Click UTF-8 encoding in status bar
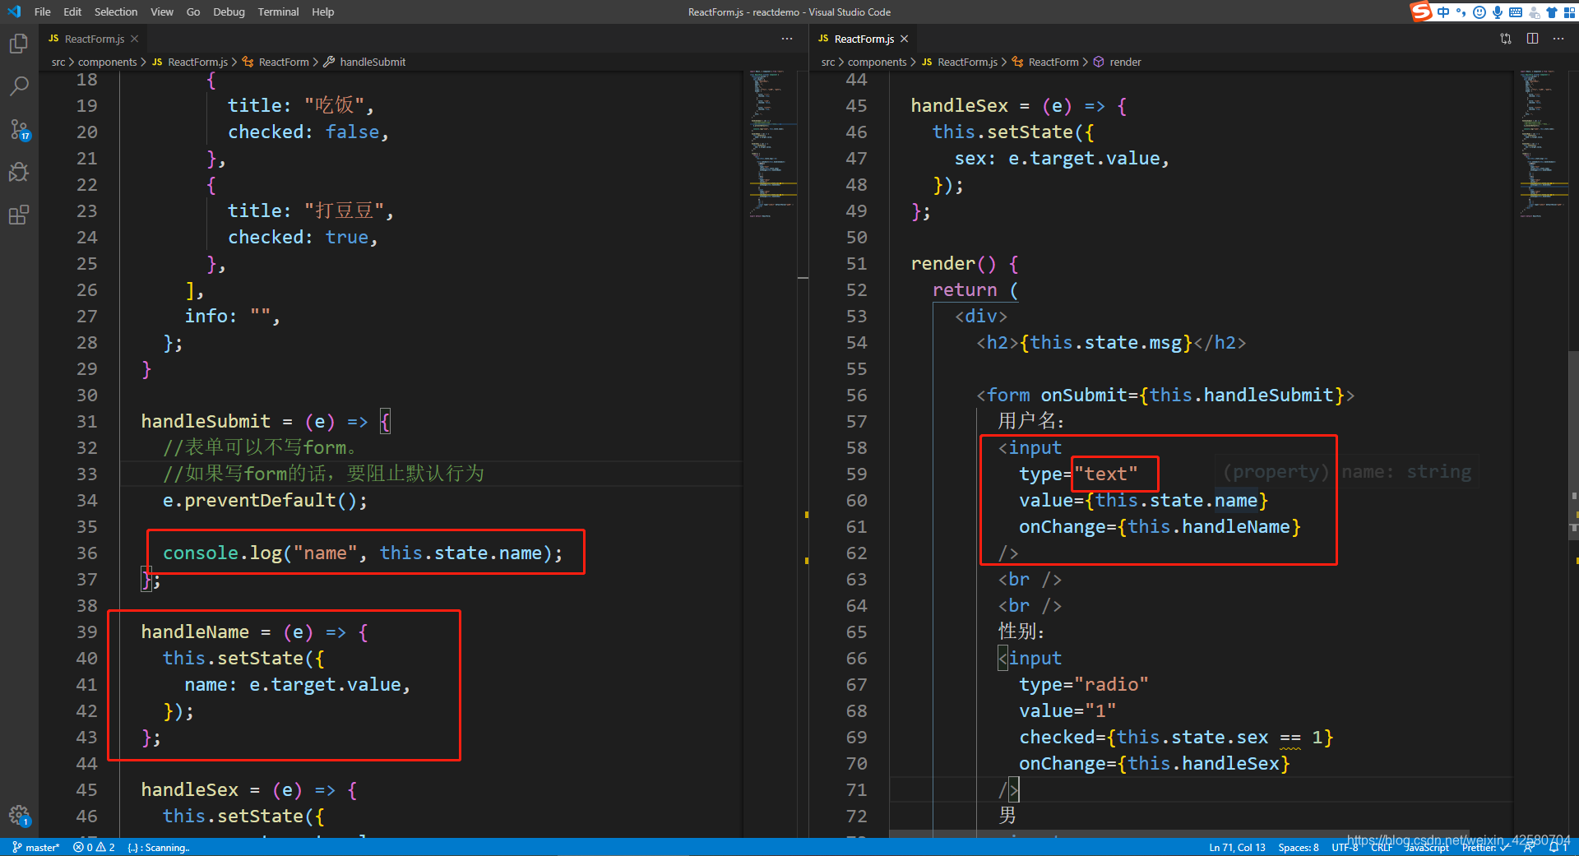The height and width of the screenshot is (856, 1579). 1345,847
